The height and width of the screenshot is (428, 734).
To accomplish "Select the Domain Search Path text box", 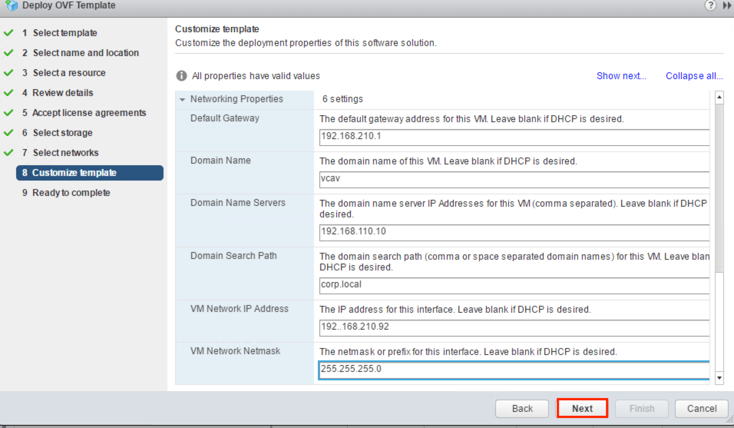I will coord(514,285).
